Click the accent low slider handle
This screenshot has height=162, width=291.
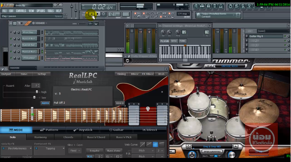(34, 97)
